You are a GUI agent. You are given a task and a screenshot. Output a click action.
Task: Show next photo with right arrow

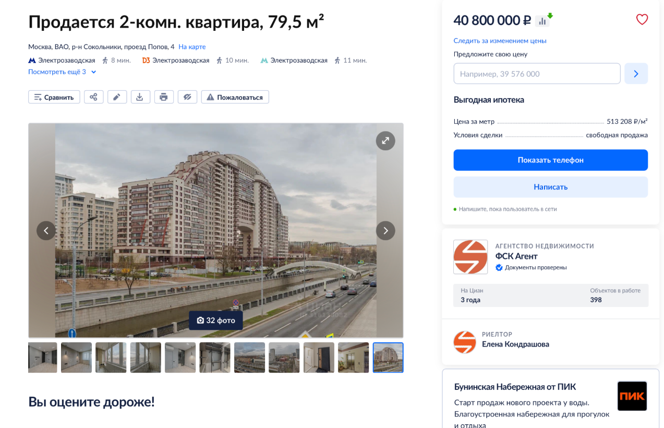point(385,230)
